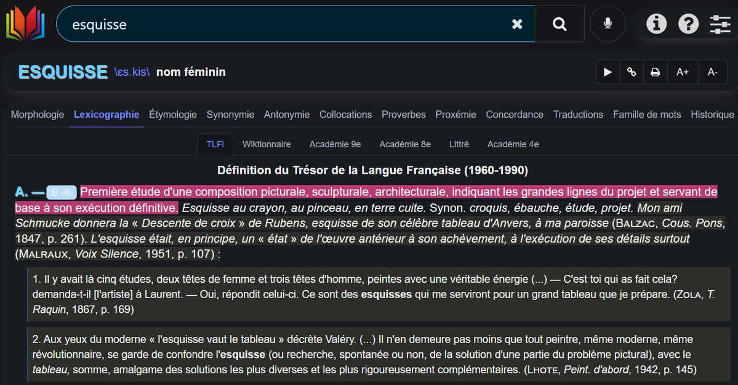
Task: Open the Concordance tab
Action: pos(515,115)
